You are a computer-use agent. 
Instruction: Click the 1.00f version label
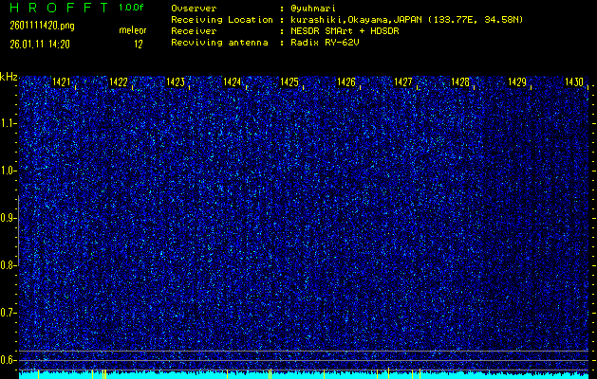click(x=132, y=8)
